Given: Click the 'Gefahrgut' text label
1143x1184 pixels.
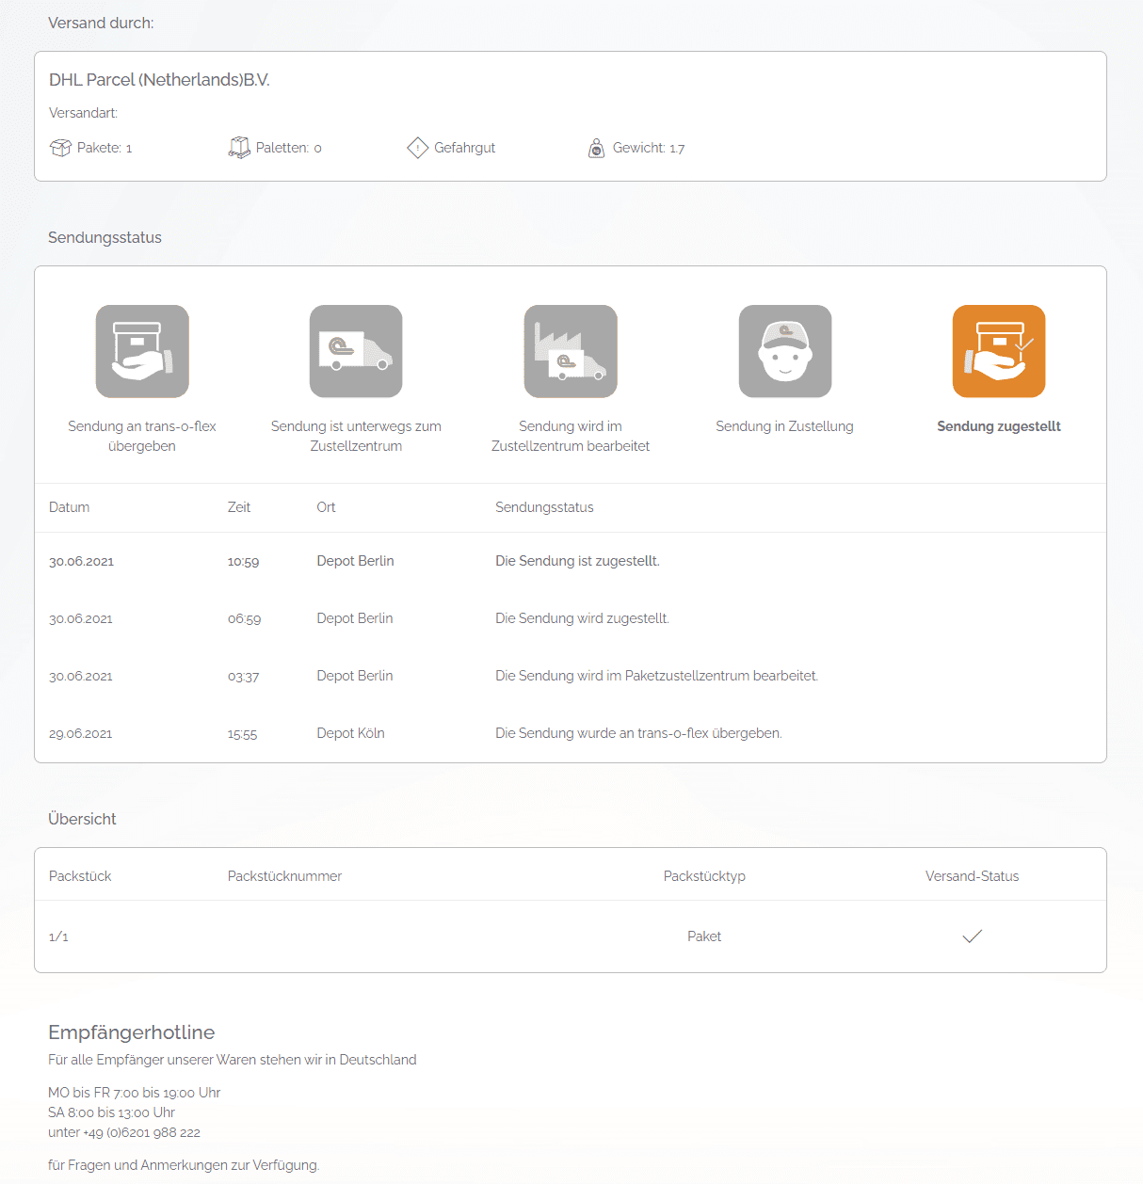Looking at the screenshot, I should (464, 148).
